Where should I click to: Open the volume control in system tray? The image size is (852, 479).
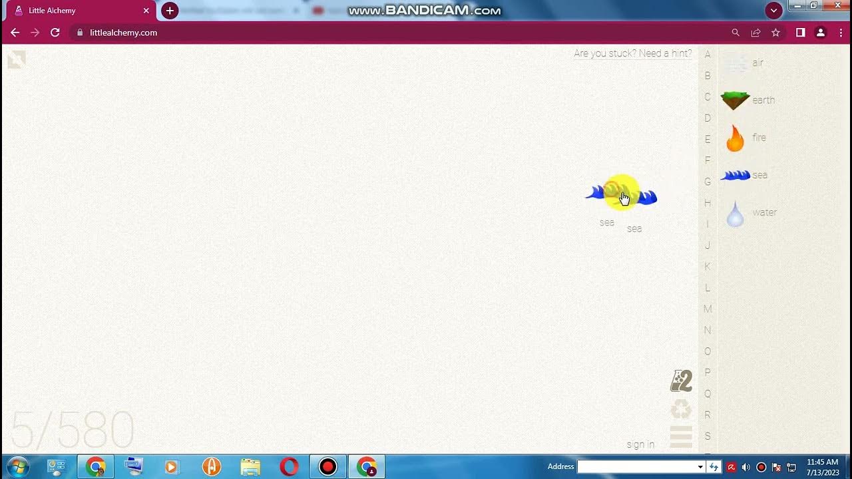pyautogui.click(x=746, y=467)
